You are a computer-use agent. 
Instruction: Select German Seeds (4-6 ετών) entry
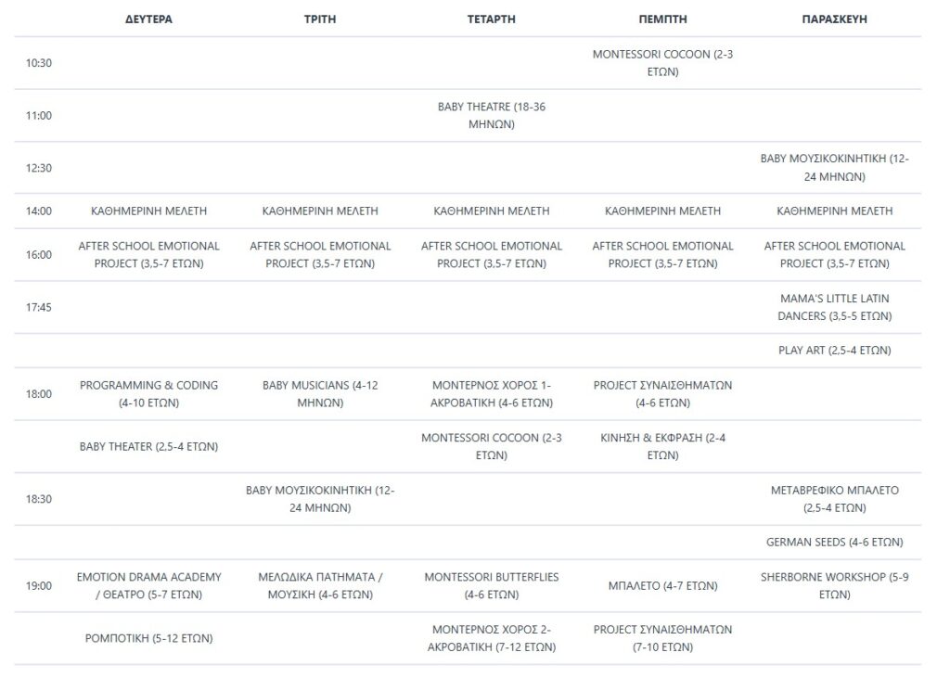coord(834,542)
